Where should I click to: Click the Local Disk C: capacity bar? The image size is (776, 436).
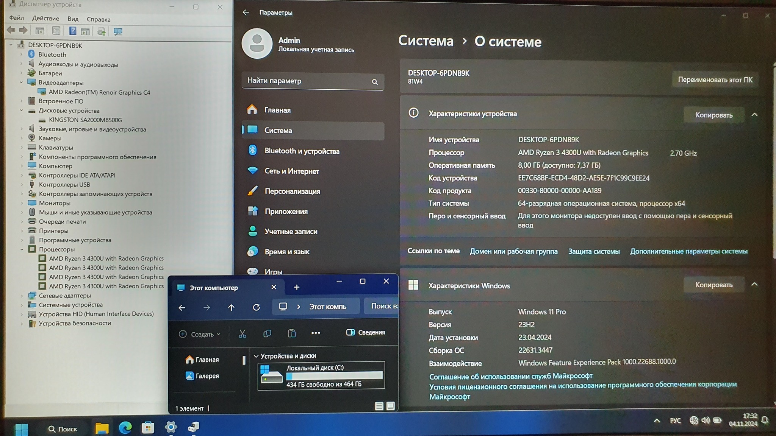(334, 376)
